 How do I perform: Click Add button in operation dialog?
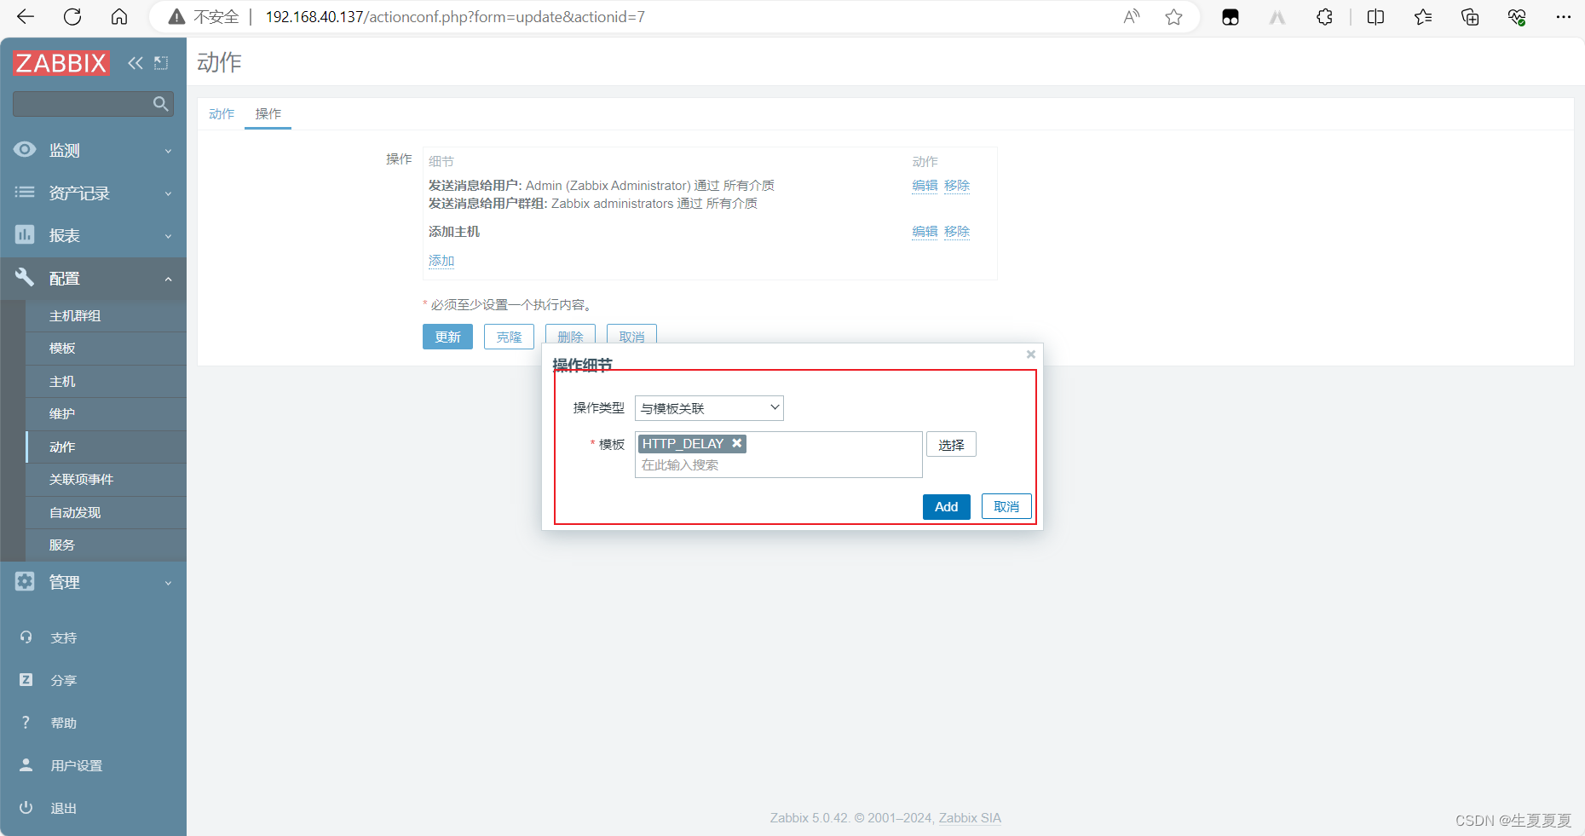[947, 506]
